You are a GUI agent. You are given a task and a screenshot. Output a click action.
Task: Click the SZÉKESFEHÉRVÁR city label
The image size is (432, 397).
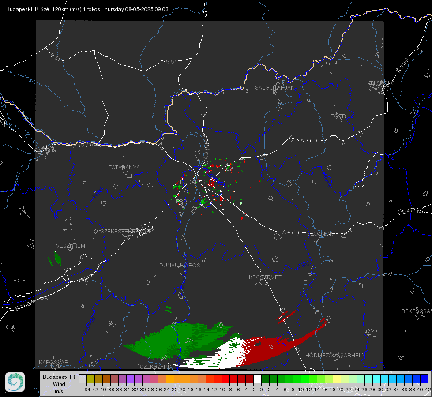click(125, 232)
